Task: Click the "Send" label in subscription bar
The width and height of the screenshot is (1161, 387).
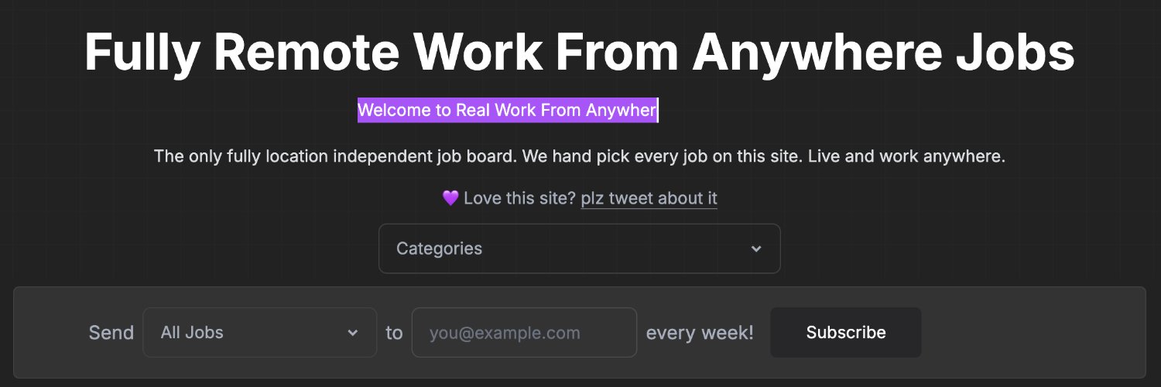Action: click(111, 333)
